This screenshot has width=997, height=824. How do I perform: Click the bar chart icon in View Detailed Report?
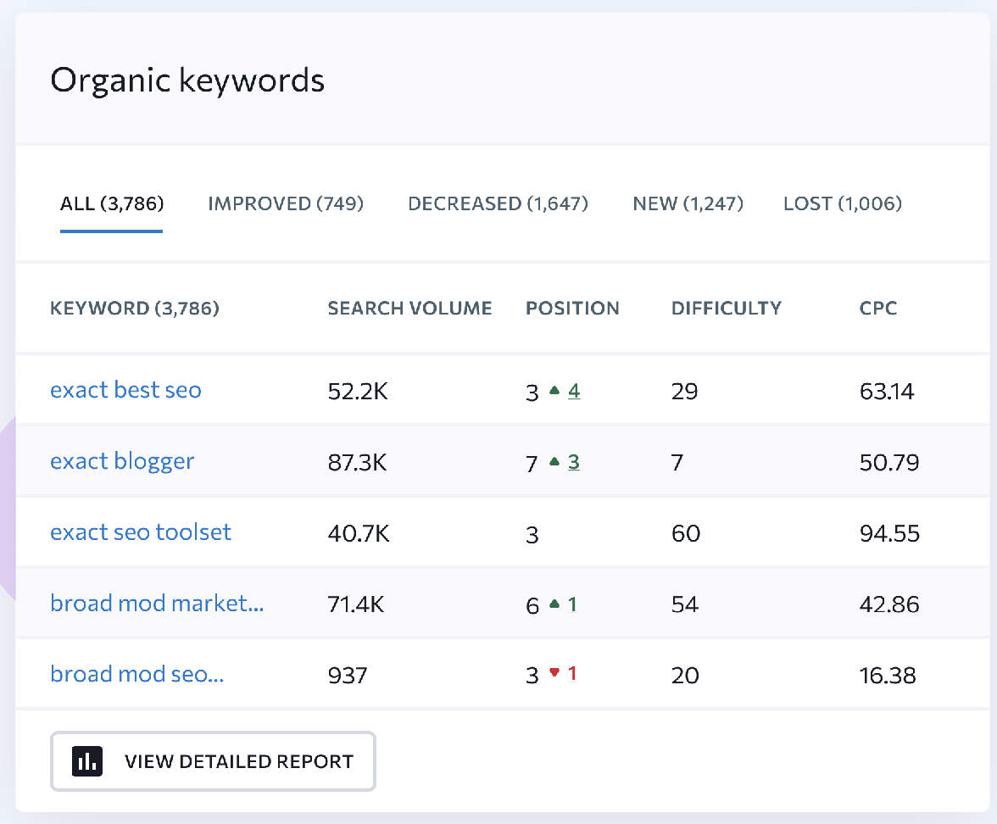pos(87,761)
